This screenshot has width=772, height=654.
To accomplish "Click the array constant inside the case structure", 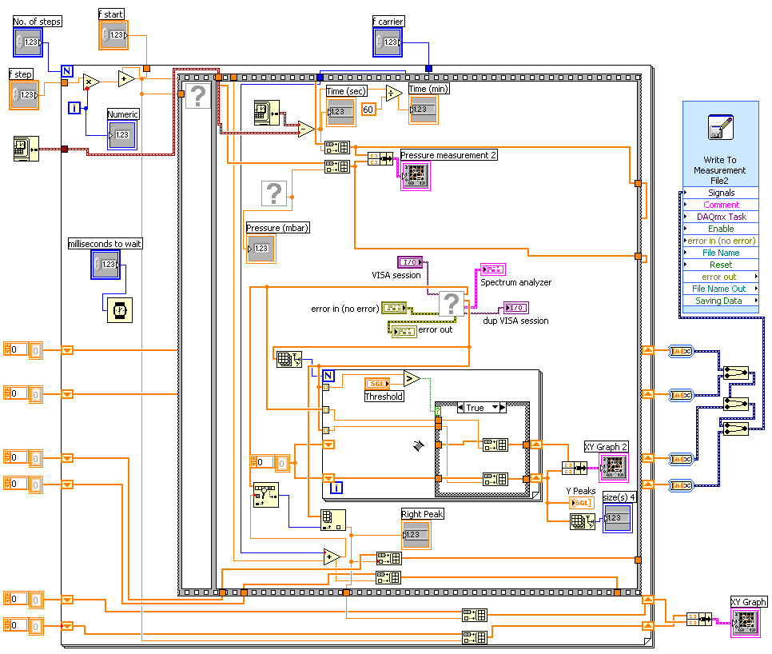I will pyautogui.click(x=269, y=463).
